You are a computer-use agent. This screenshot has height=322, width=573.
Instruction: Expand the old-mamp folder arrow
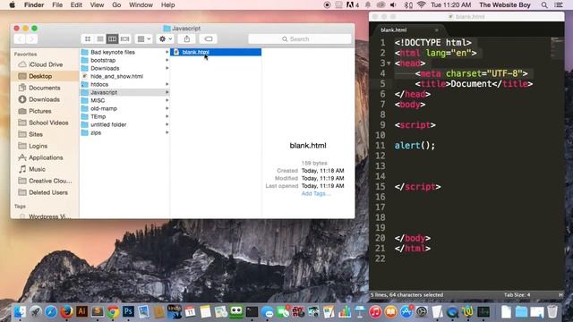167,108
